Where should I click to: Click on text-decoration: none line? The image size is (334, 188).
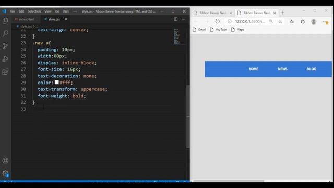click(67, 76)
